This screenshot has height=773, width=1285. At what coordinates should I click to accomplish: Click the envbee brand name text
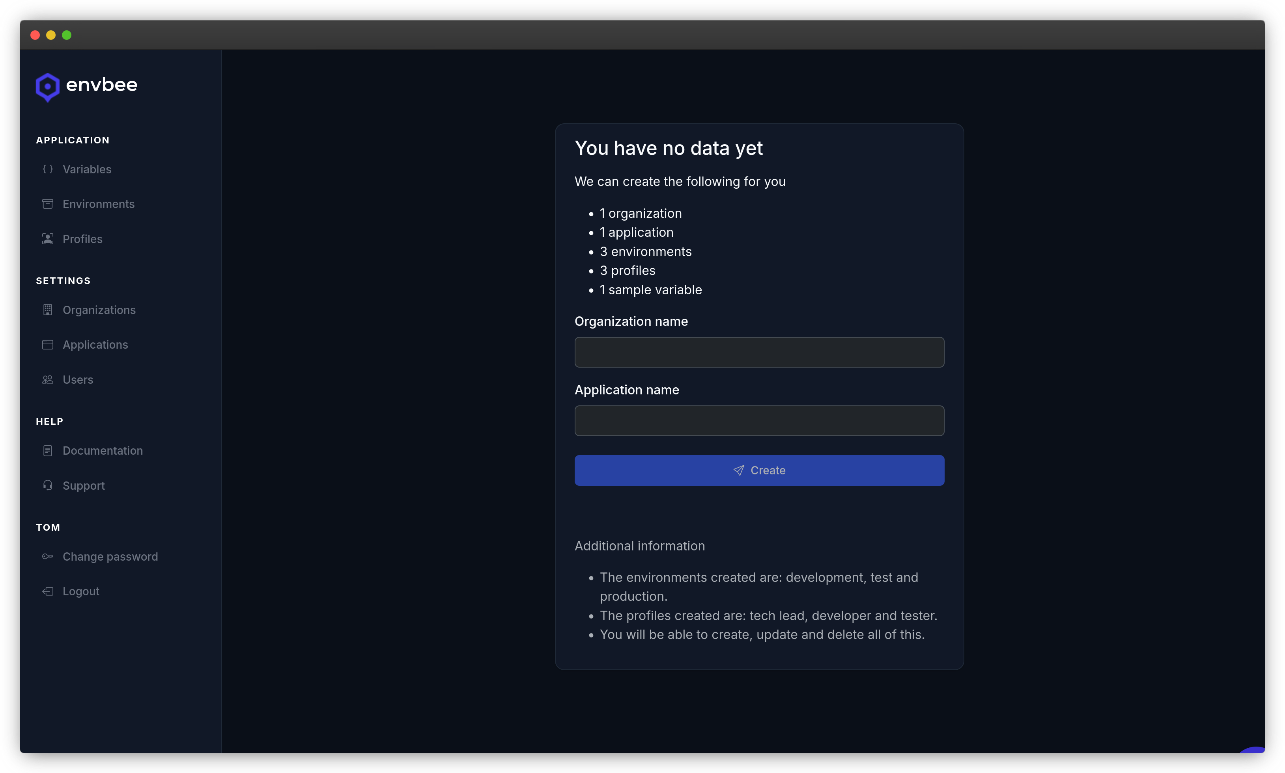click(x=102, y=85)
